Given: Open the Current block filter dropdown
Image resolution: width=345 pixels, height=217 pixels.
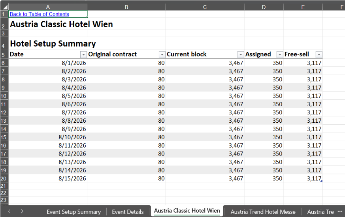Looking at the screenshot, I should coord(241,54).
